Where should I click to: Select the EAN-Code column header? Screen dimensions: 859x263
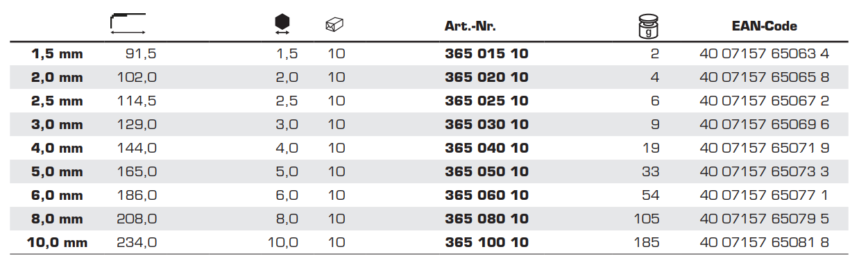[764, 26]
